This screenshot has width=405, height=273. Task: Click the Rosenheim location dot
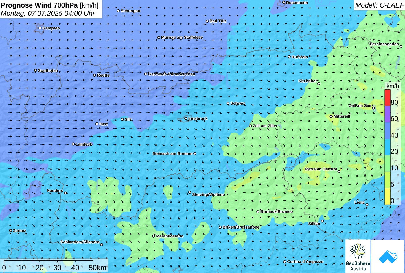(x=284, y=3)
